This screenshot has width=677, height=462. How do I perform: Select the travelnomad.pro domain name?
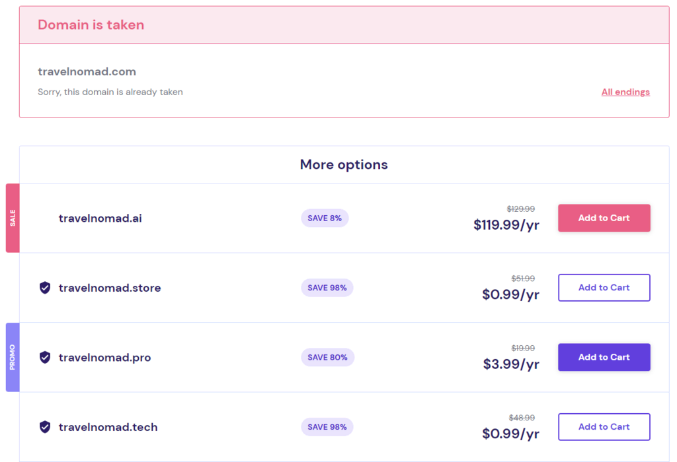[x=104, y=358]
